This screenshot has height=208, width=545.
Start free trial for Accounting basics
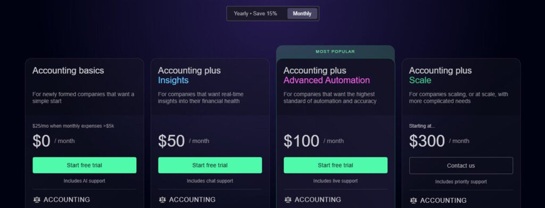pos(85,165)
